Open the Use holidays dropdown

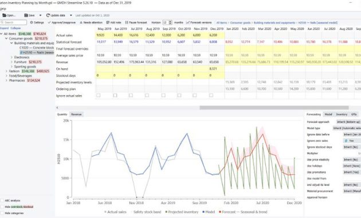[352, 166]
